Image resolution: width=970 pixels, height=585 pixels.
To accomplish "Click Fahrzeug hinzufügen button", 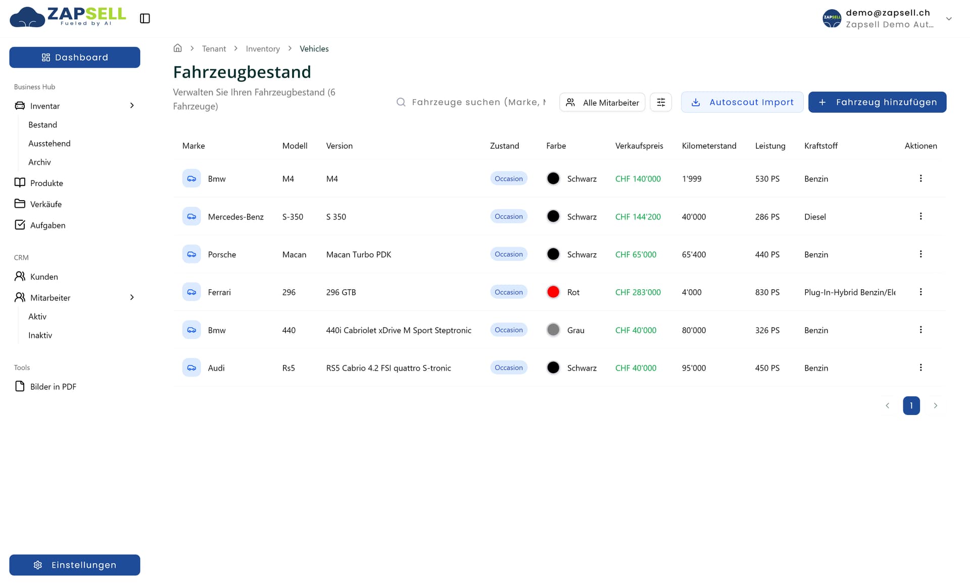I will [877, 102].
